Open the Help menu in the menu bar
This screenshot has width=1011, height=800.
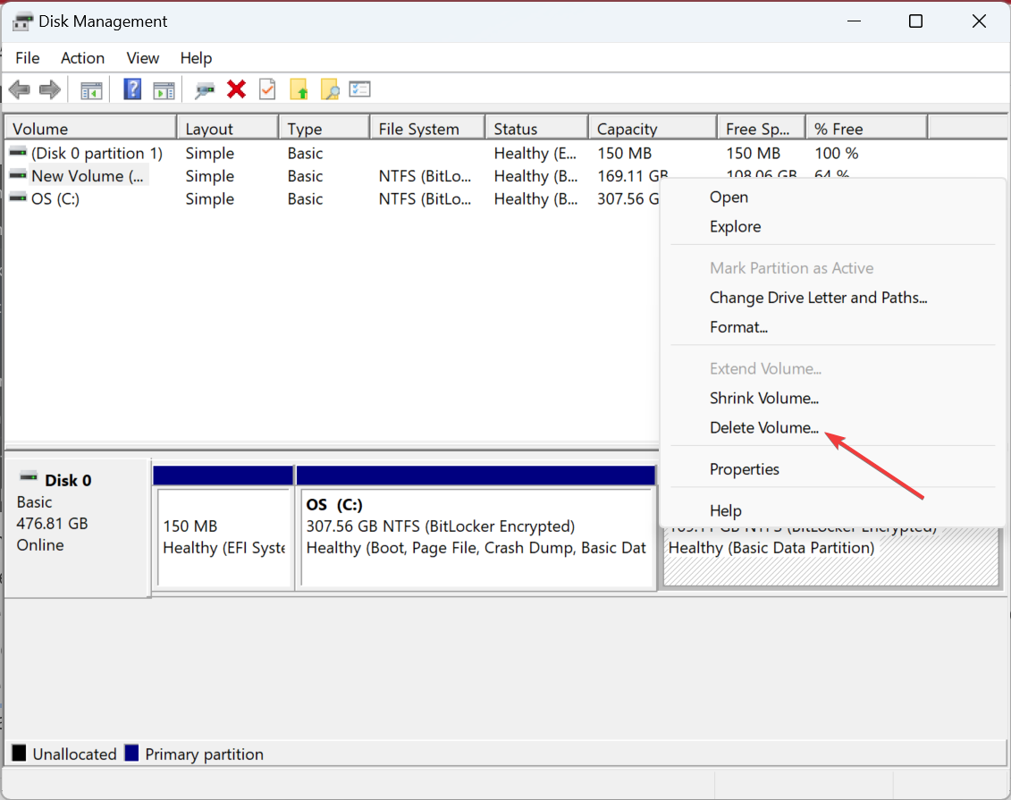pos(196,58)
